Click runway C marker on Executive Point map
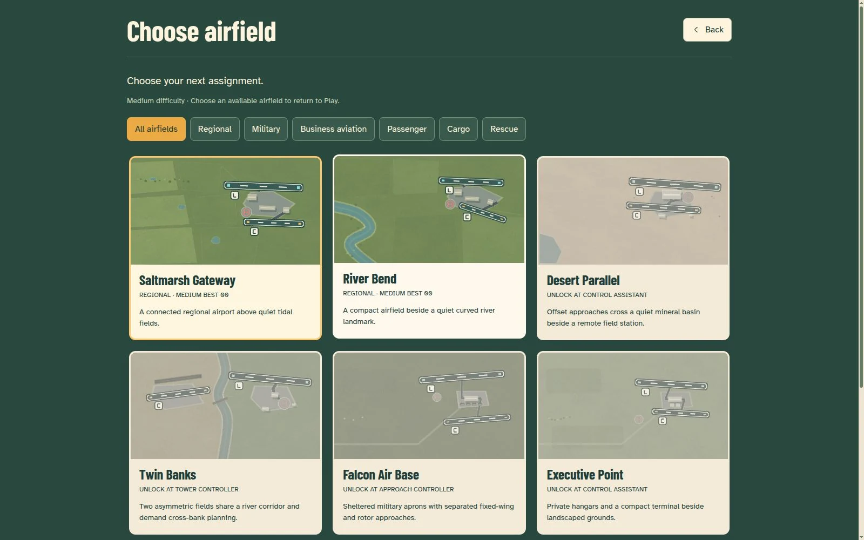This screenshot has height=540, width=864. (663, 421)
